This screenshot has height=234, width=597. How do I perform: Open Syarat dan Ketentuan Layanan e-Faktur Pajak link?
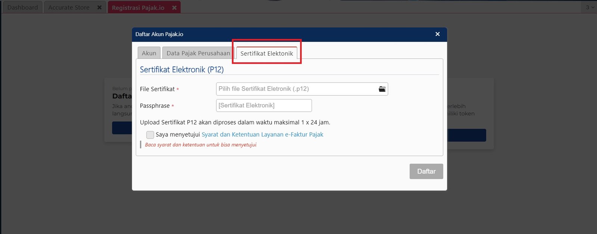(262, 135)
